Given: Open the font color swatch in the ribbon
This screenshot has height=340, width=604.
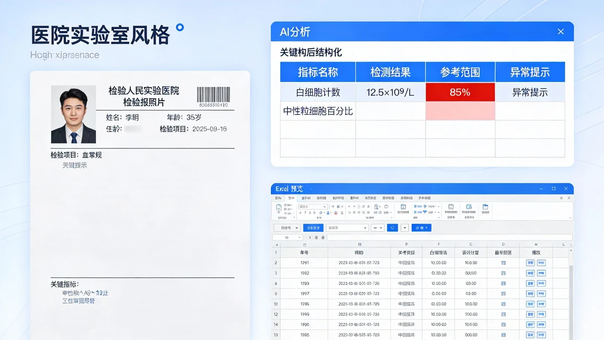Looking at the screenshot, I should point(328,213).
